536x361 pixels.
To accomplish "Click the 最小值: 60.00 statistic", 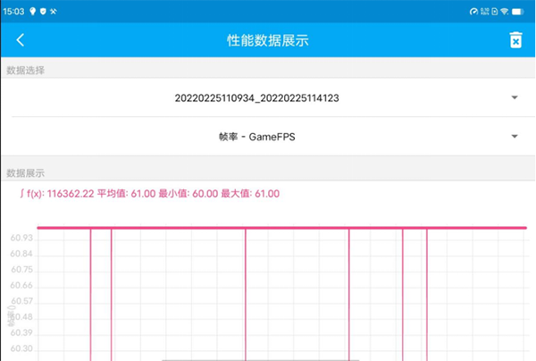I will (188, 194).
